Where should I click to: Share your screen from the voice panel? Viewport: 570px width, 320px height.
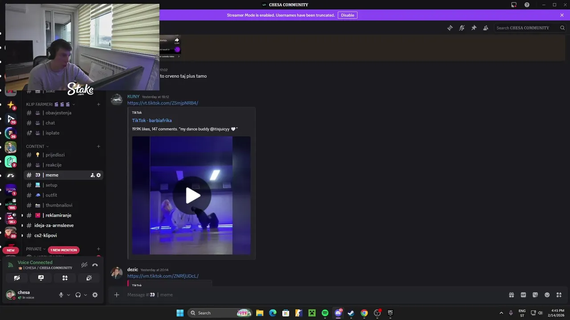click(41, 278)
